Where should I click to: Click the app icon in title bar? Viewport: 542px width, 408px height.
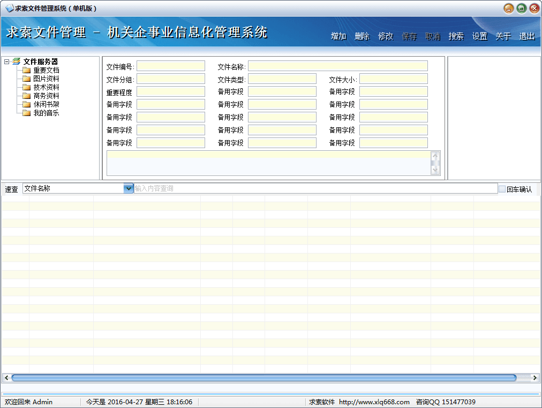(x=9, y=8)
